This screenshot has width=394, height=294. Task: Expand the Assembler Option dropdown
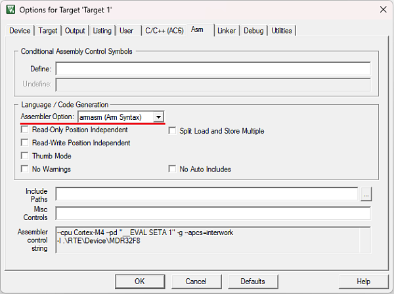coord(158,117)
